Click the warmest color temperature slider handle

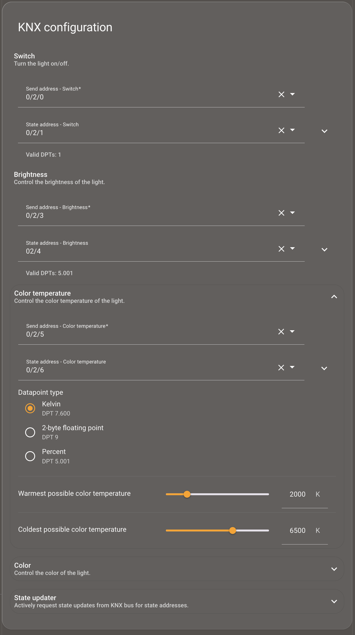tap(187, 494)
